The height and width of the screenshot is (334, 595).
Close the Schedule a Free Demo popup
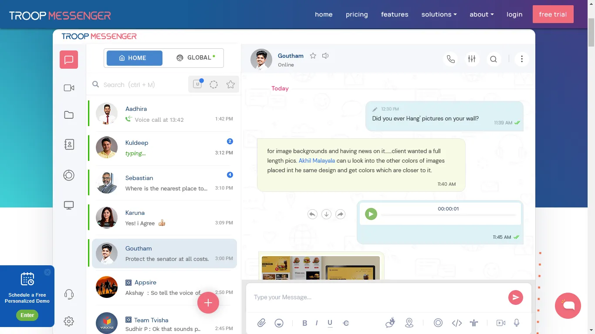(x=47, y=272)
